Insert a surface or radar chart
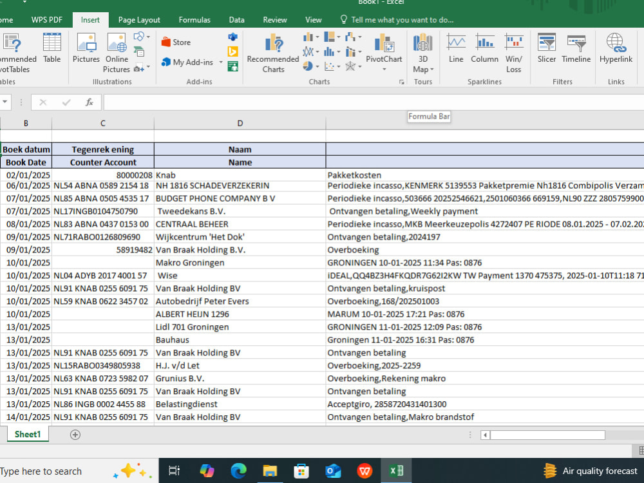The image size is (644, 483). pyautogui.click(x=350, y=66)
